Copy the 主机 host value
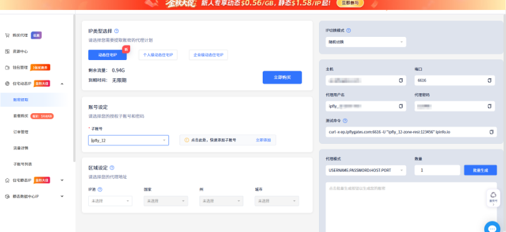 (401, 80)
